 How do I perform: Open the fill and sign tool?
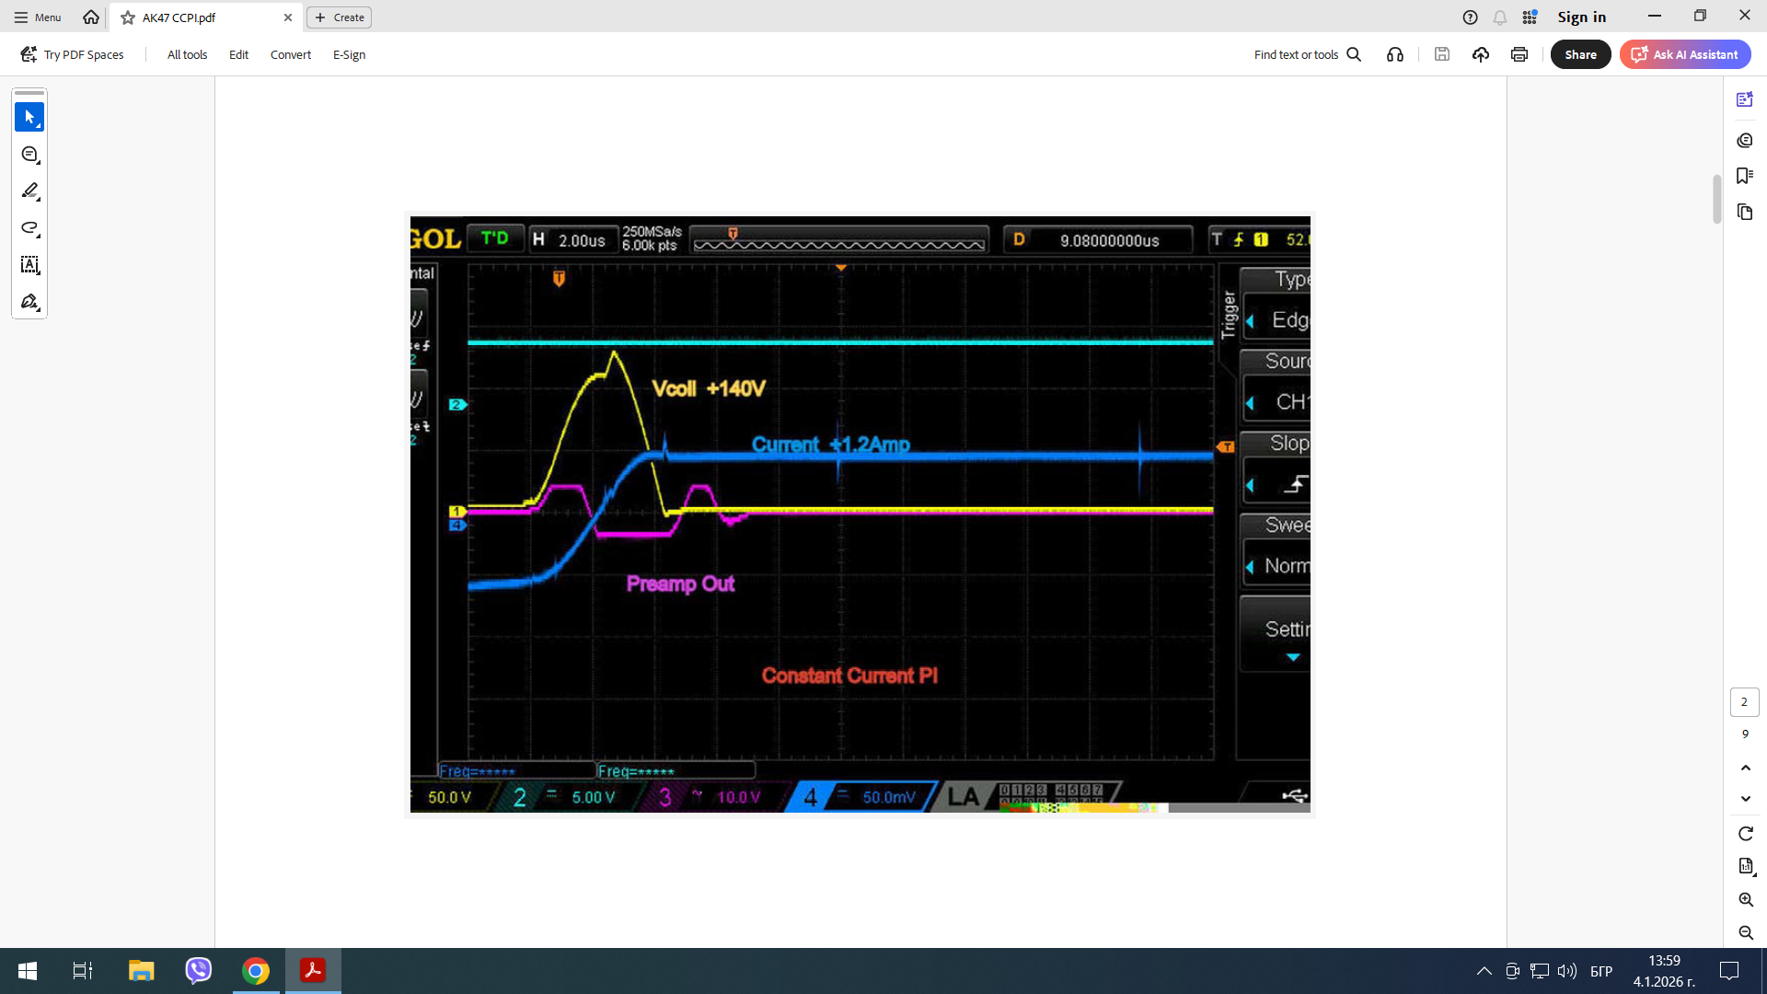[x=29, y=302]
